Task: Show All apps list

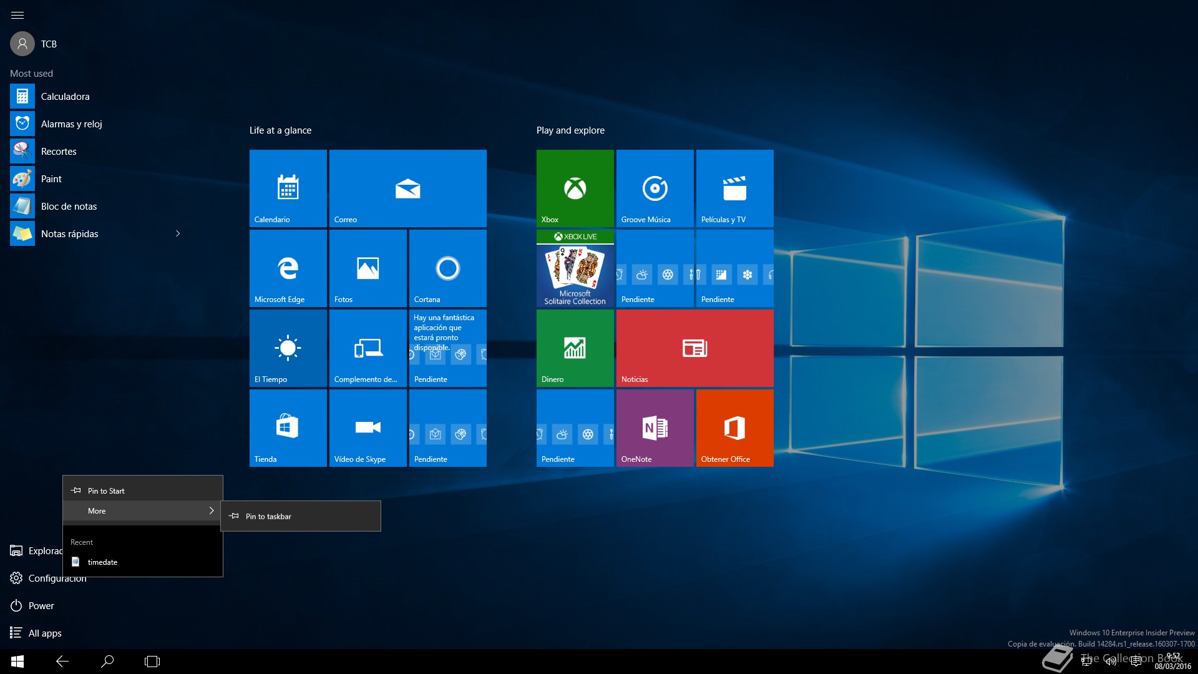Action: 36,633
